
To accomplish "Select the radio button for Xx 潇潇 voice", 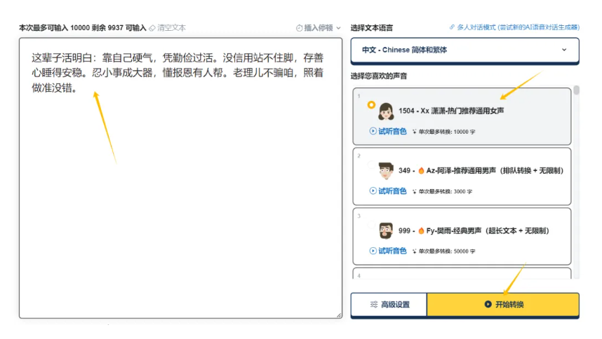I will point(371,105).
